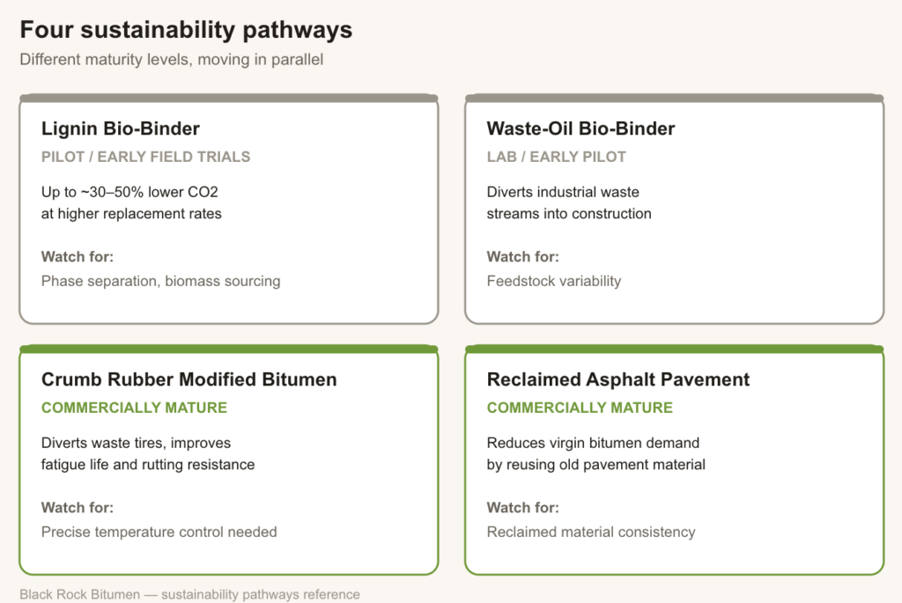Viewport: 902px width, 603px height.
Task: Click the Lab / Early Pilot label
Action: (x=556, y=157)
